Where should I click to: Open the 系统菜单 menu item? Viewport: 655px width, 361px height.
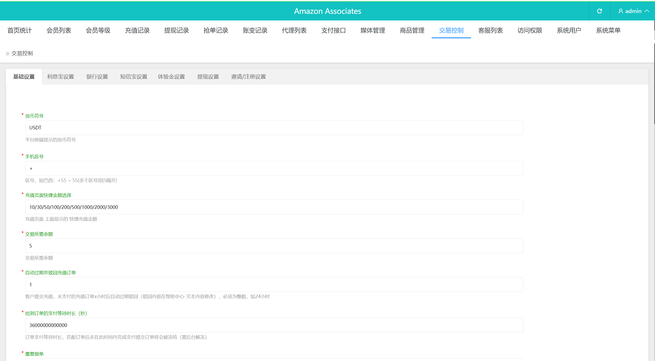pyautogui.click(x=608, y=30)
